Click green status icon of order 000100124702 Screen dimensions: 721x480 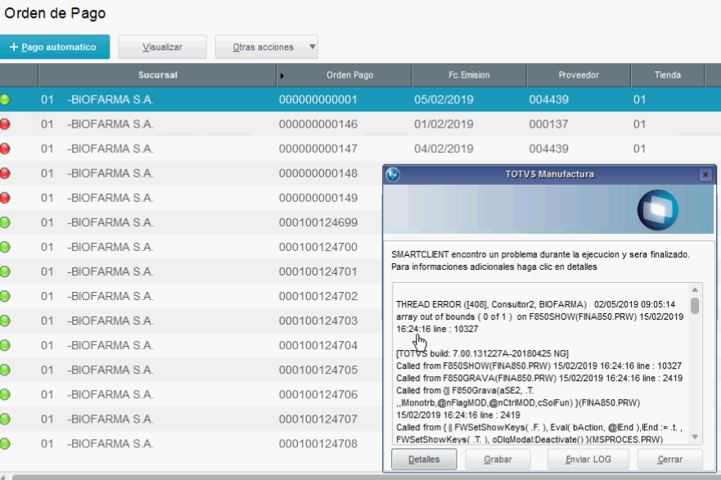point(5,296)
